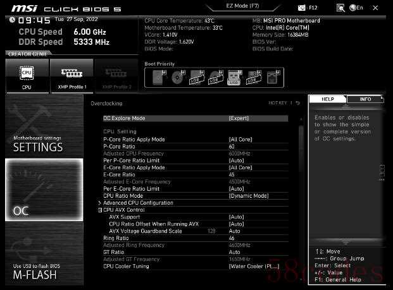This screenshot has height=290, width=393.
Task: Click the RAM stick icon for XMP Profile 1
Action: pos(72,73)
